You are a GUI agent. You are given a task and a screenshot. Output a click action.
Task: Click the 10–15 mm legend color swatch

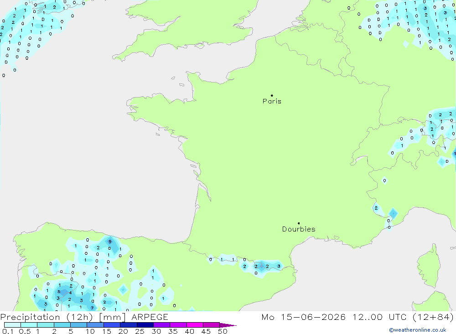[95, 325]
